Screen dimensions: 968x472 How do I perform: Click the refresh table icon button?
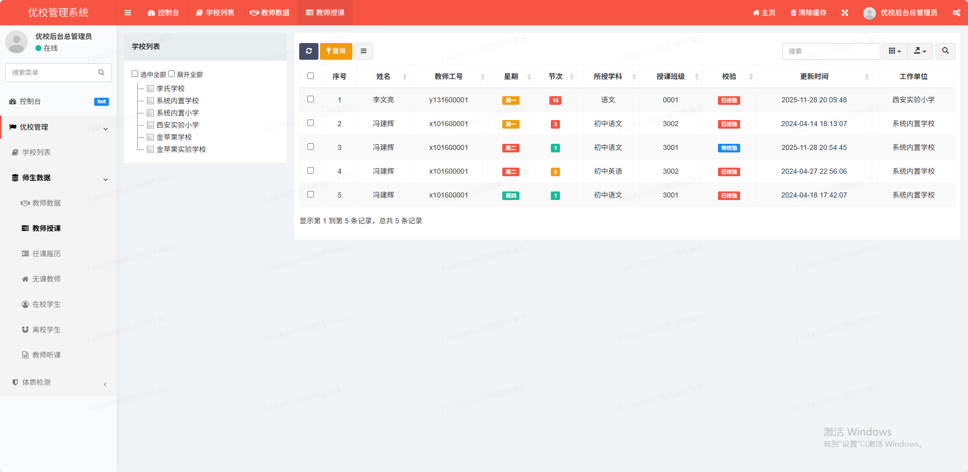pyautogui.click(x=309, y=51)
